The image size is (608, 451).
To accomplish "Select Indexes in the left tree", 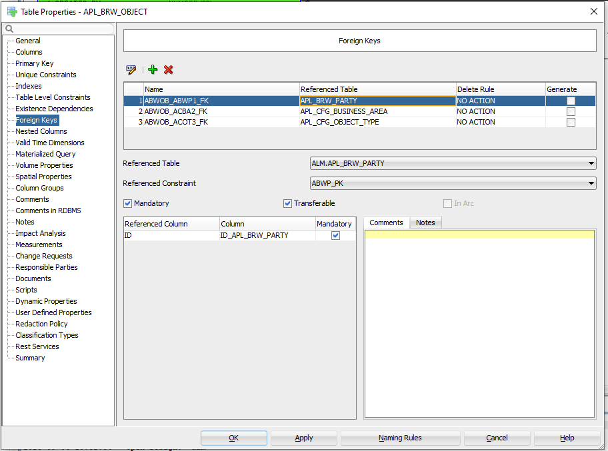I will click(x=29, y=86).
